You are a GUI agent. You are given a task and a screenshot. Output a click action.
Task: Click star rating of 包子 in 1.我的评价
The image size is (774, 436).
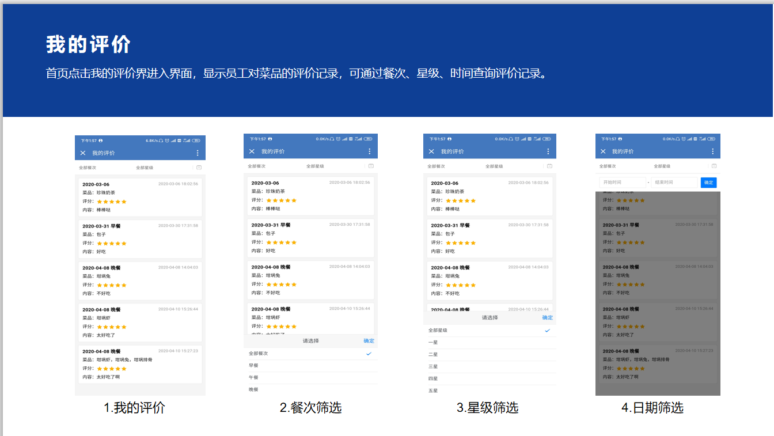[112, 243]
